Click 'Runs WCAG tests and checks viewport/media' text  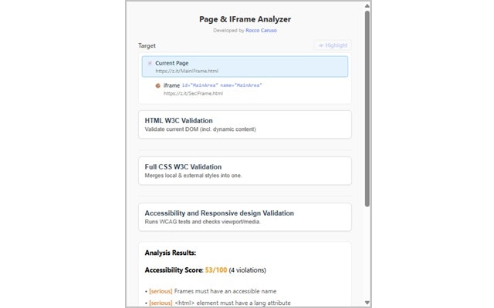[x=202, y=222]
